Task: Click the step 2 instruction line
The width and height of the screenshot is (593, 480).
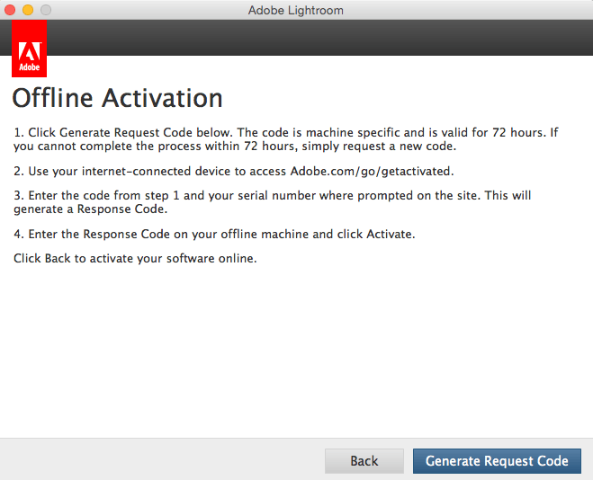Action: (x=234, y=171)
